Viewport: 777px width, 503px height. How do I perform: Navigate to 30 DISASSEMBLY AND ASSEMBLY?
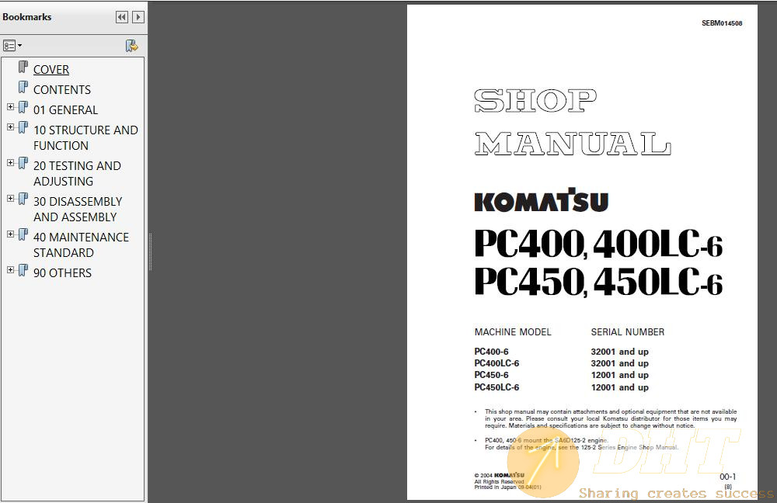pyautogui.click(x=78, y=209)
